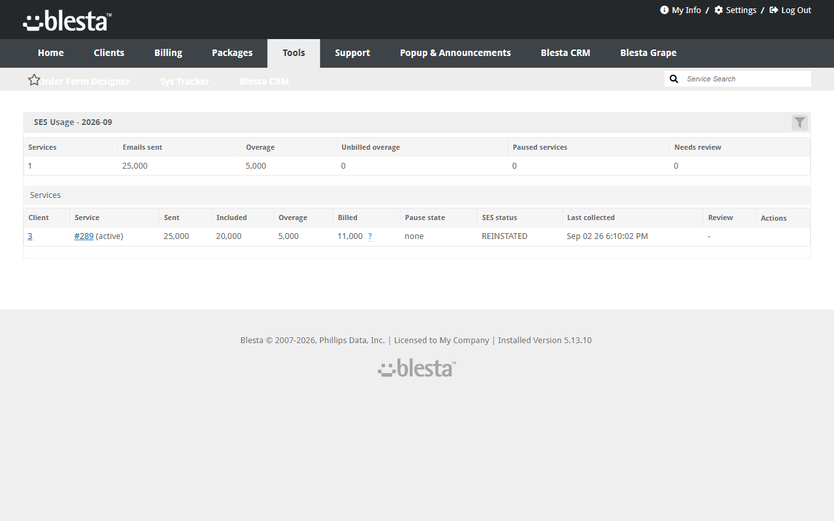This screenshot has height=521, width=834.
Task: Click the SES status column header
Action: [500, 218]
